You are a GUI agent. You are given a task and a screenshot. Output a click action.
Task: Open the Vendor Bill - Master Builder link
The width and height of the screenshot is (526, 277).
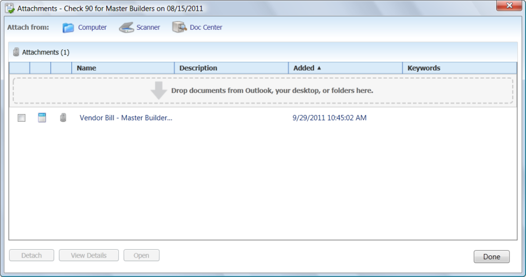pos(126,118)
